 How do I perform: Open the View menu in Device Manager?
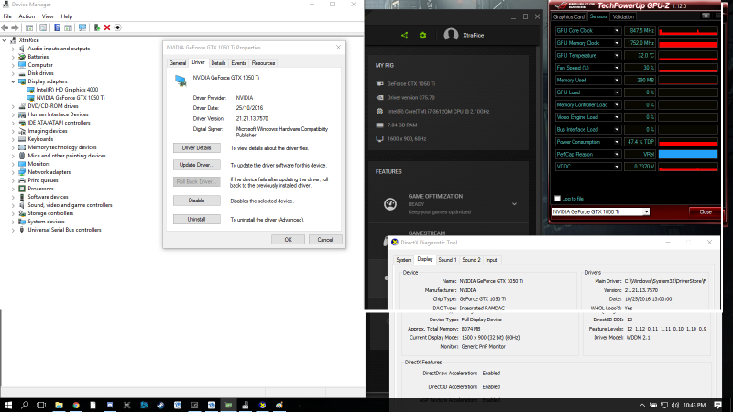click(x=48, y=16)
